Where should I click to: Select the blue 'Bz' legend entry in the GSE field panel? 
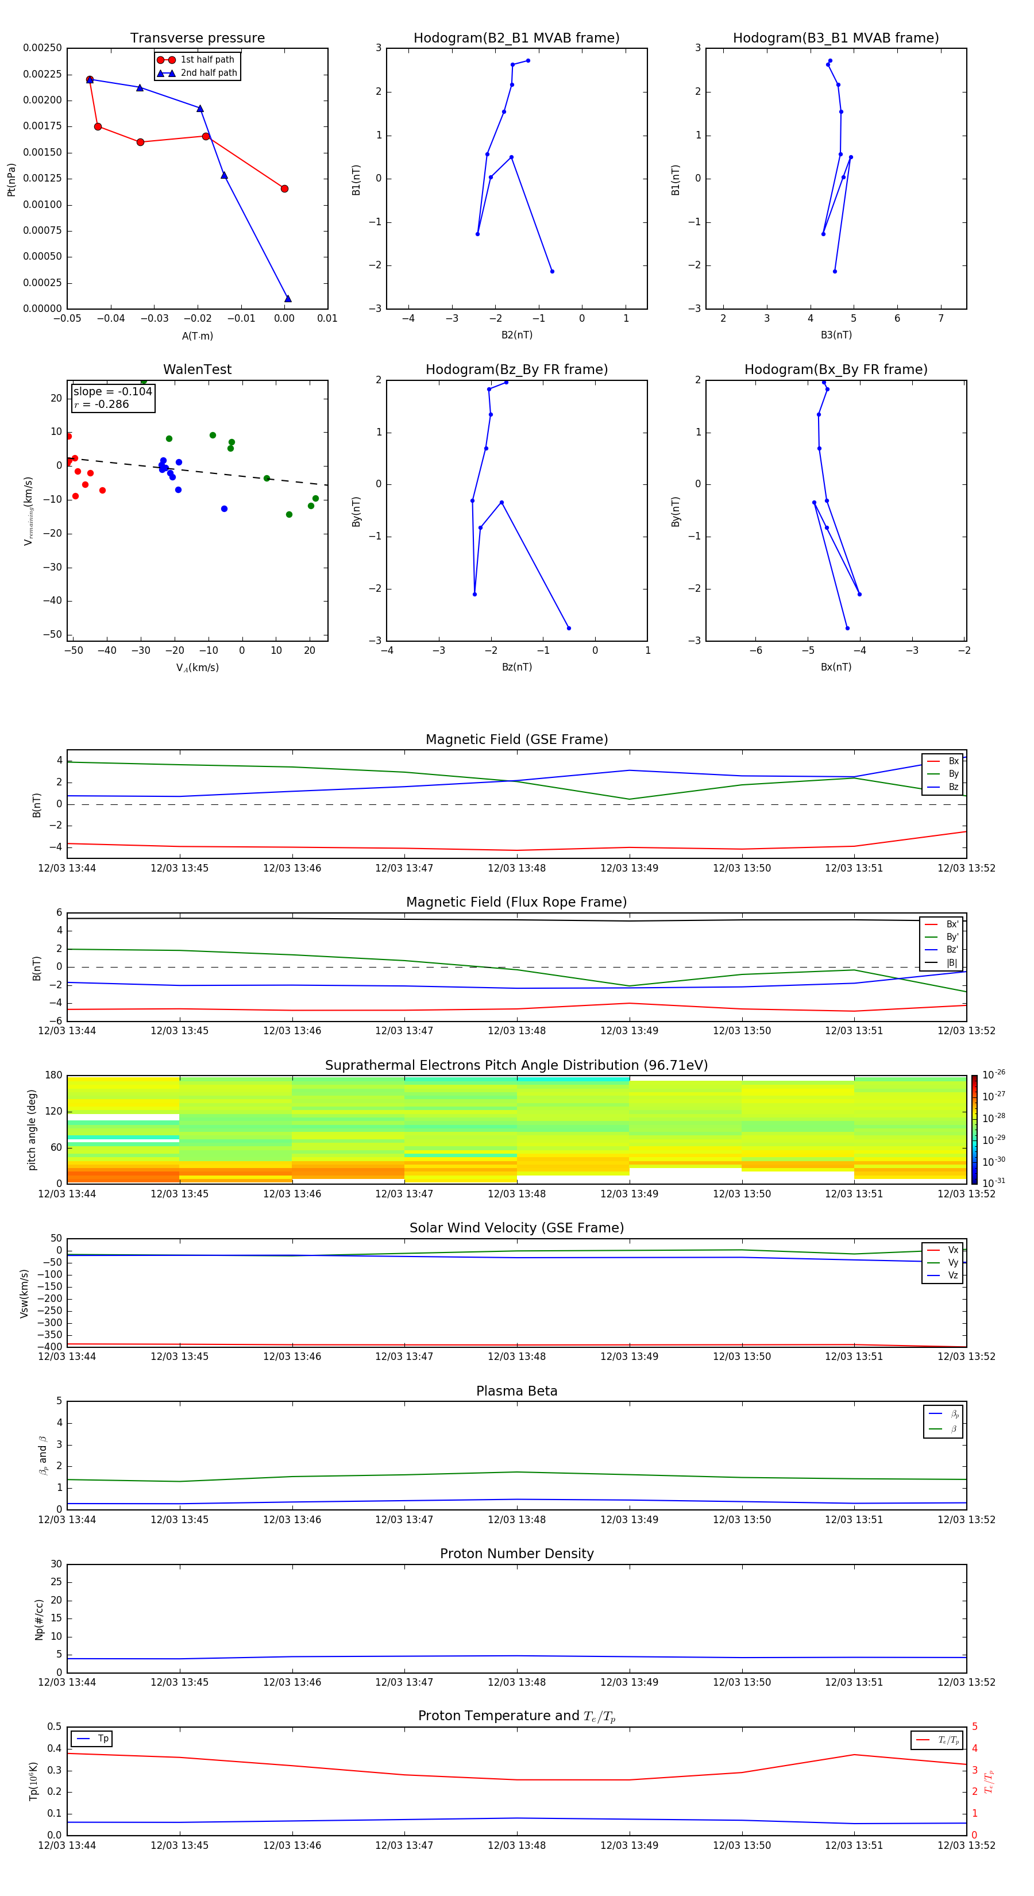point(943,787)
